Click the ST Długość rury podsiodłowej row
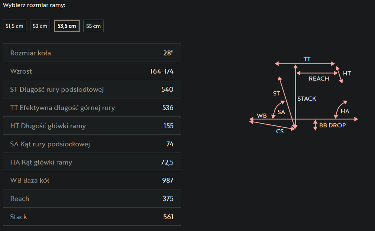Screen dimensions: 375x231 tap(92, 89)
